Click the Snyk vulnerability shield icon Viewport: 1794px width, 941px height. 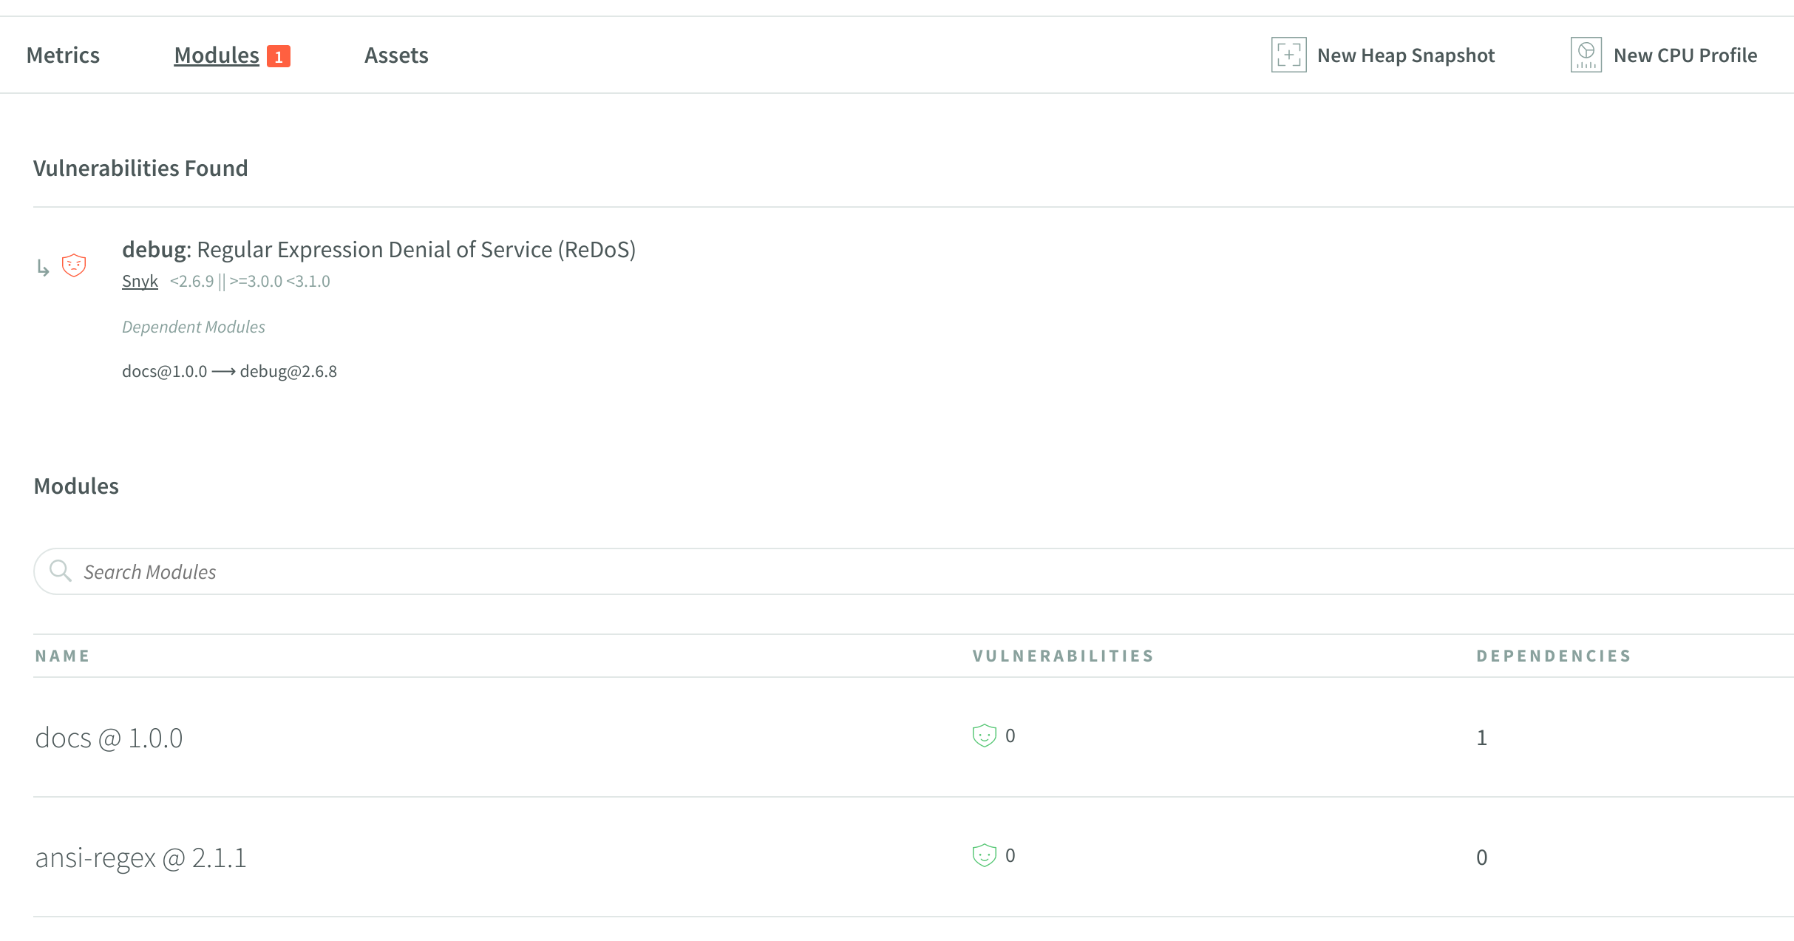click(x=74, y=263)
